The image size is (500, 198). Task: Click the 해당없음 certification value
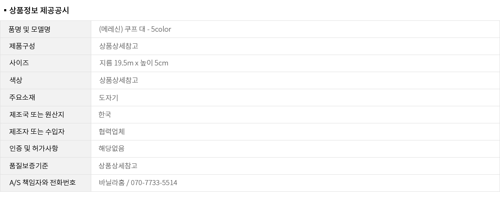point(112,149)
